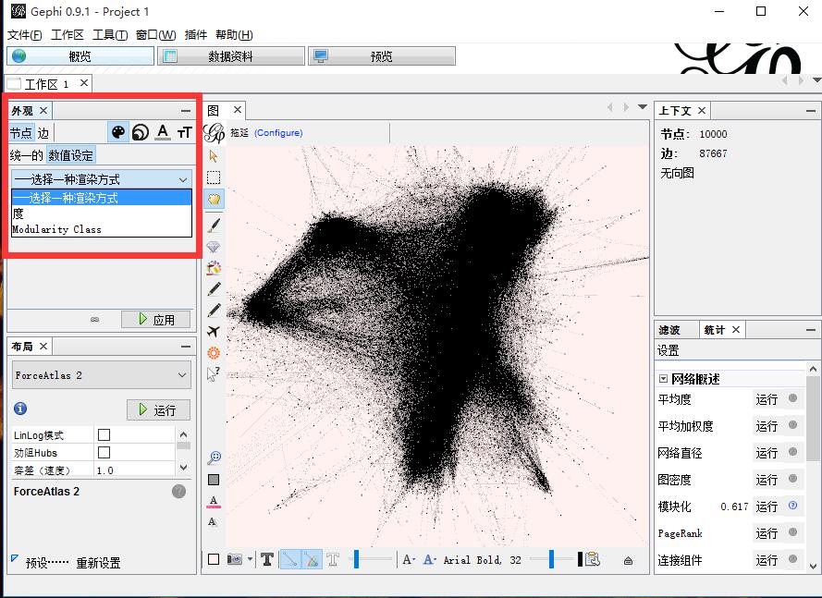This screenshot has width=822, height=598.
Task: Click the label size TT icon
Action: 184,132
